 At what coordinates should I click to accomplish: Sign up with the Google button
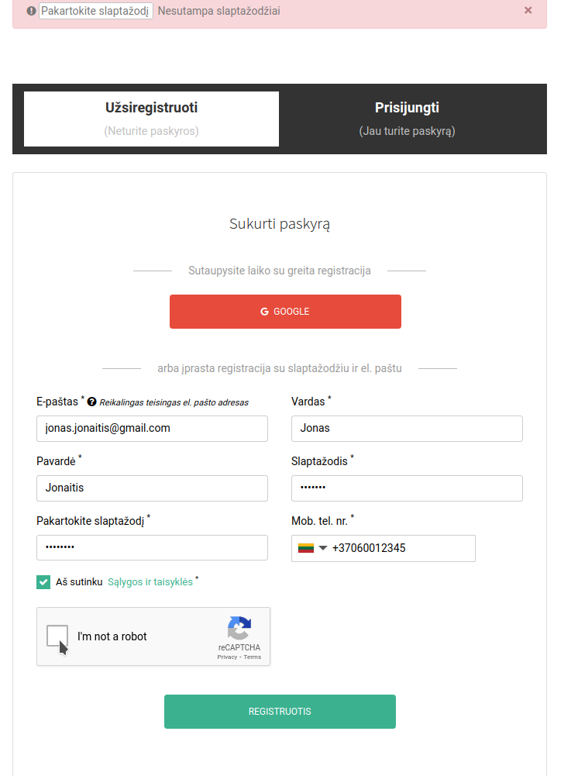[x=285, y=312]
